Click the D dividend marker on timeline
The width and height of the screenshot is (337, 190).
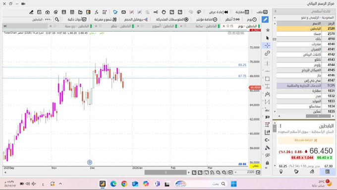tap(90, 162)
